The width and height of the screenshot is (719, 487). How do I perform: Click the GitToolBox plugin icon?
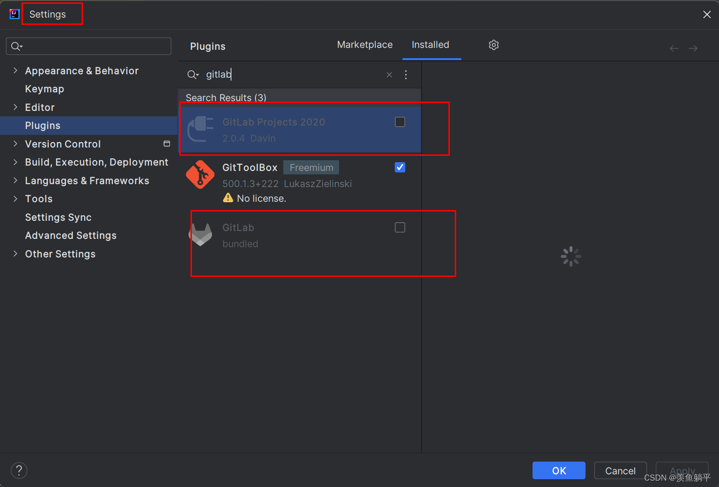pyautogui.click(x=200, y=174)
